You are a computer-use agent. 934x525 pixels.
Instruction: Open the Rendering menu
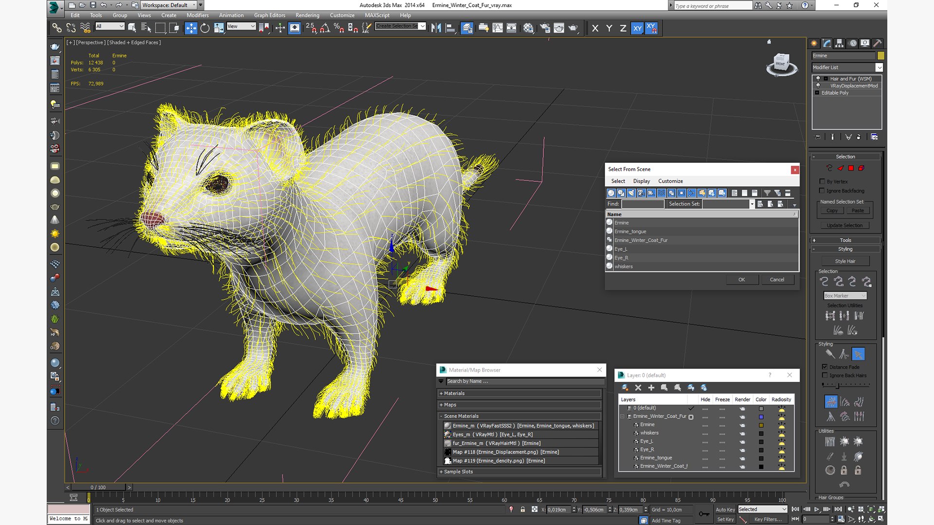(x=307, y=15)
